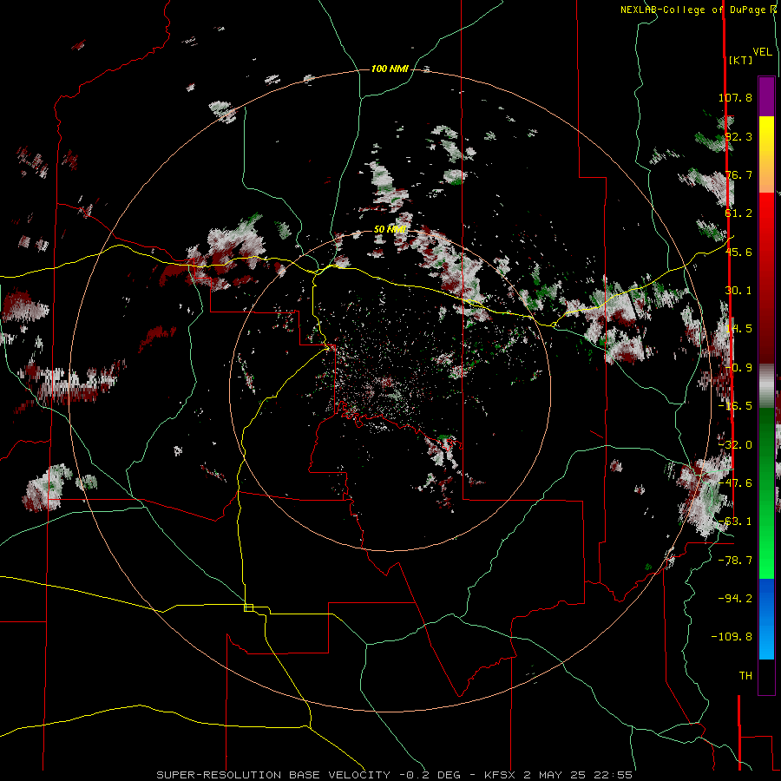Click the gray near-zero segment of color bar
This screenshot has height=781, width=781.
[x=766, y=386]
